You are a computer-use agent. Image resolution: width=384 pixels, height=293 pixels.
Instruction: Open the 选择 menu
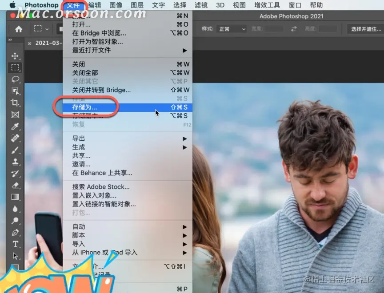point(180,5)
